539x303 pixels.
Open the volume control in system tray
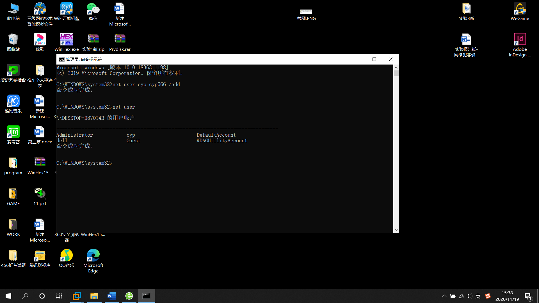tap(469, 296)
